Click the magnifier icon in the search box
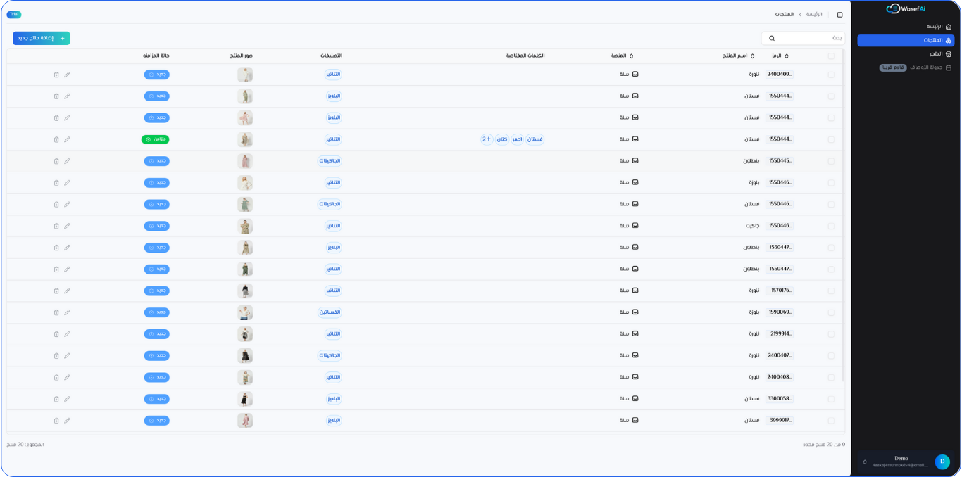Screen dimensions: 962x477 pyautogui.click(x=772, y=38)
